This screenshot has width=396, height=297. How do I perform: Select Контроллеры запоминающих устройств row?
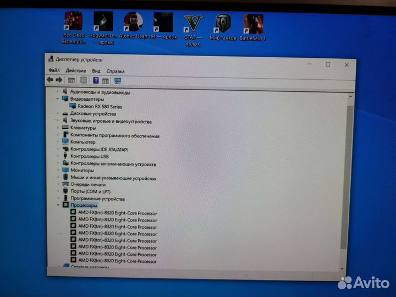(x=113, y=164)
